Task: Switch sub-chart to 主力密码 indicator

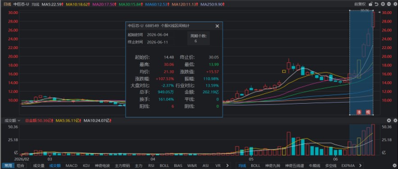Action: coord(122,166)
